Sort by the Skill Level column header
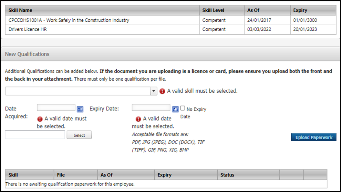The width and height of the screenshot is (341, 192). pos(213,10)
